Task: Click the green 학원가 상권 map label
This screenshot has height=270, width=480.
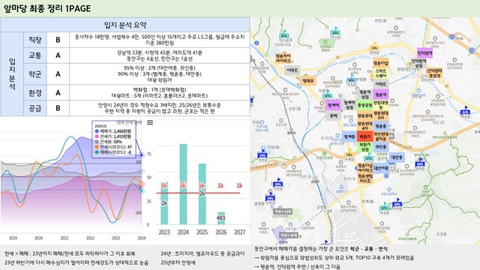Action: (364, 147)
